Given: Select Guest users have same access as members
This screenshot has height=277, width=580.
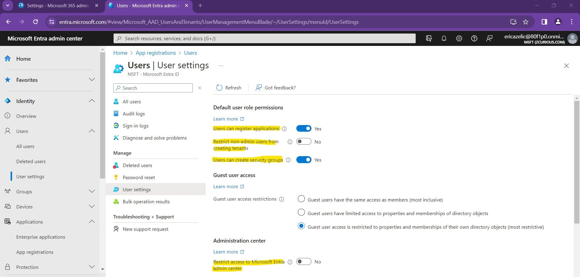Looking at the screenshot, I should (x=301, y=199).
